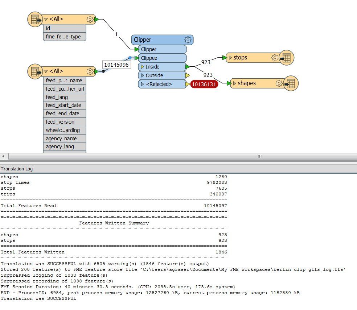Click the stops writer gear icon
The width and height of the screenshot is (357, 310).
pos(275,58)
